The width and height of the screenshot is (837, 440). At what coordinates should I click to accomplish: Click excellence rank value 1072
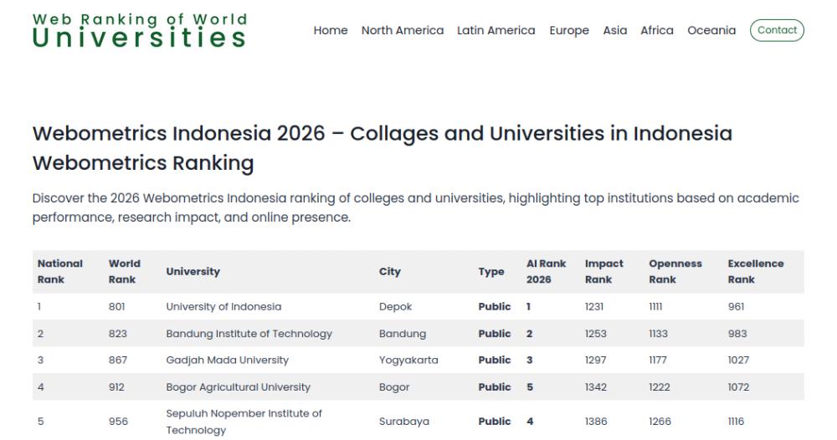739,387
